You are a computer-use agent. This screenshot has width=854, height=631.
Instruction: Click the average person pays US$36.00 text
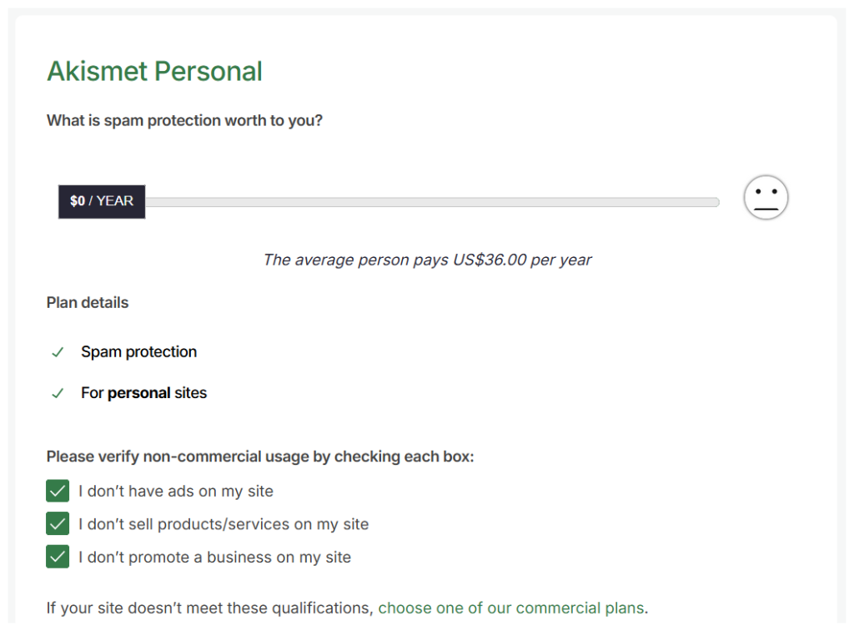click(427, 260)
